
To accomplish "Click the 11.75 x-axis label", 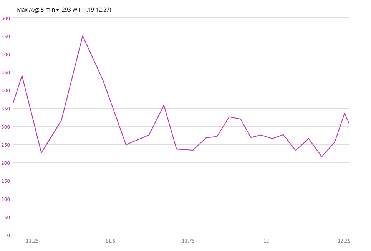I will point(188,241).
